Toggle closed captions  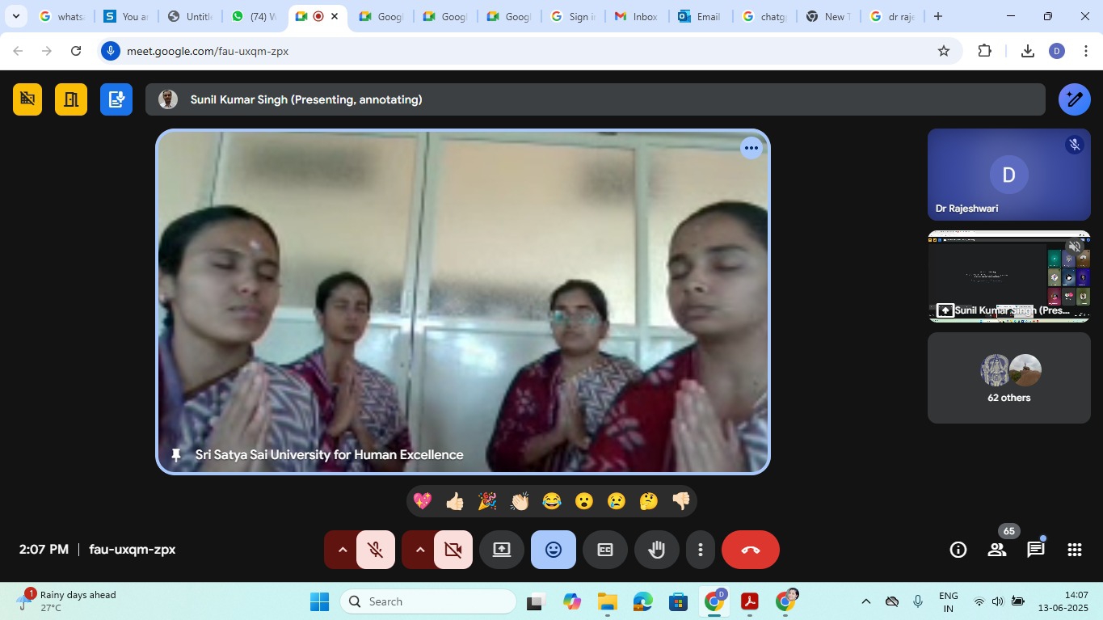(x=604, y=550)
